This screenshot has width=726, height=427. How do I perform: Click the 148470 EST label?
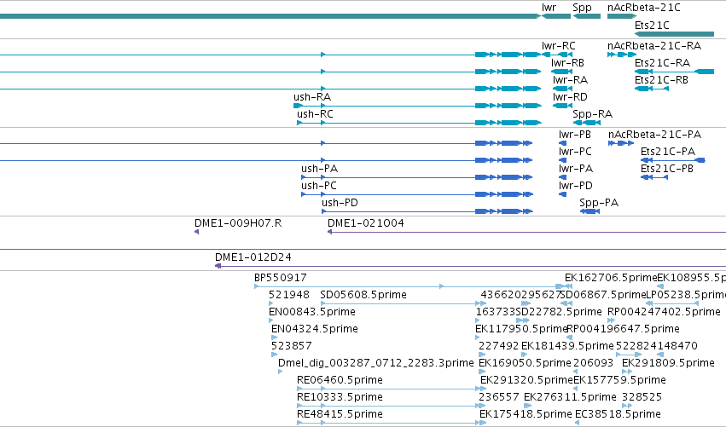(x=677, y=347)
